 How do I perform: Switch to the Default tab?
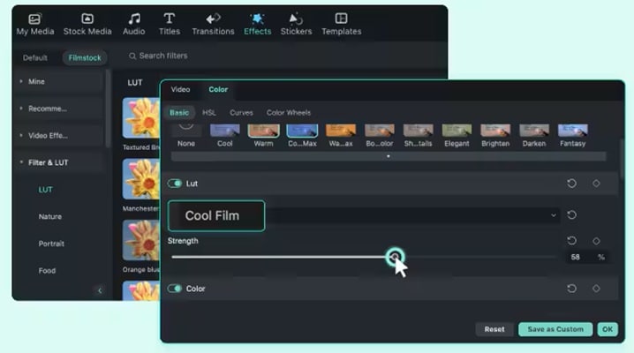coord(35,57)
